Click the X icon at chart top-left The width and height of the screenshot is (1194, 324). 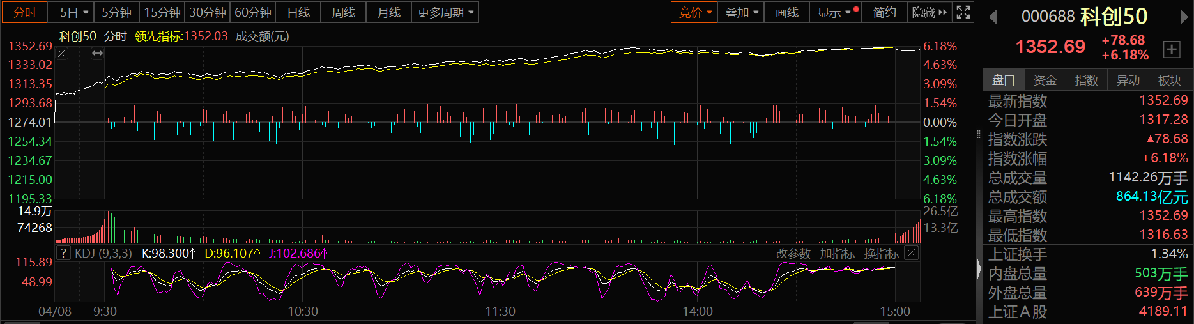pyautogui.click(x=62, y=54)
